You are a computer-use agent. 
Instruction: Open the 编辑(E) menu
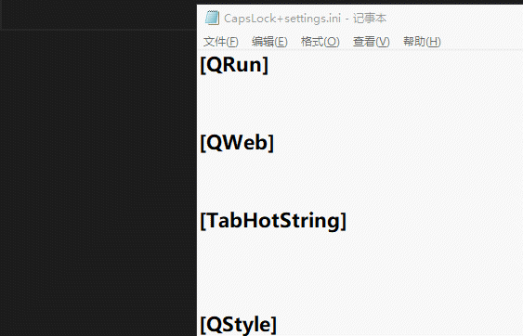[269, 42]
